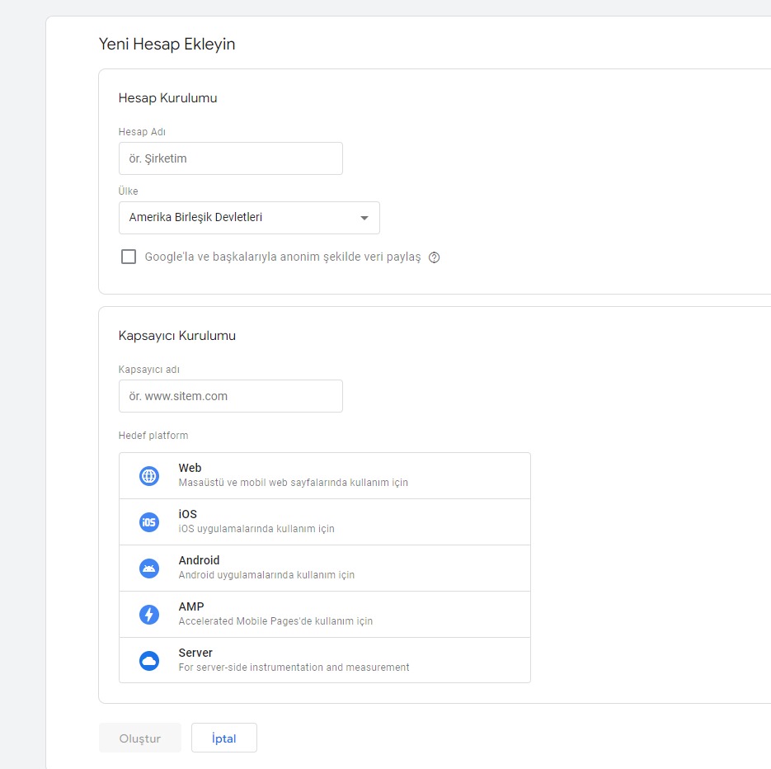
Task: Click the Web globe icon
Action: tap(149, 476)
